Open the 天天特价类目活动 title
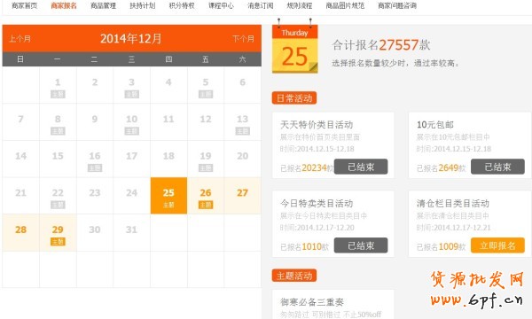The height and width of the screenshot is (319, 532). (x=317, y=125)
